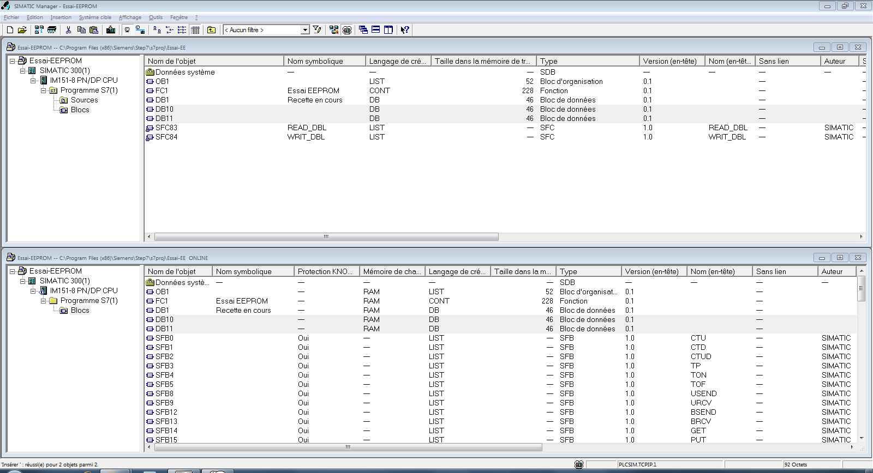The image size is (873, 473).
Task: Toggle the Online view toolbar button
Action: pos(127,30)
